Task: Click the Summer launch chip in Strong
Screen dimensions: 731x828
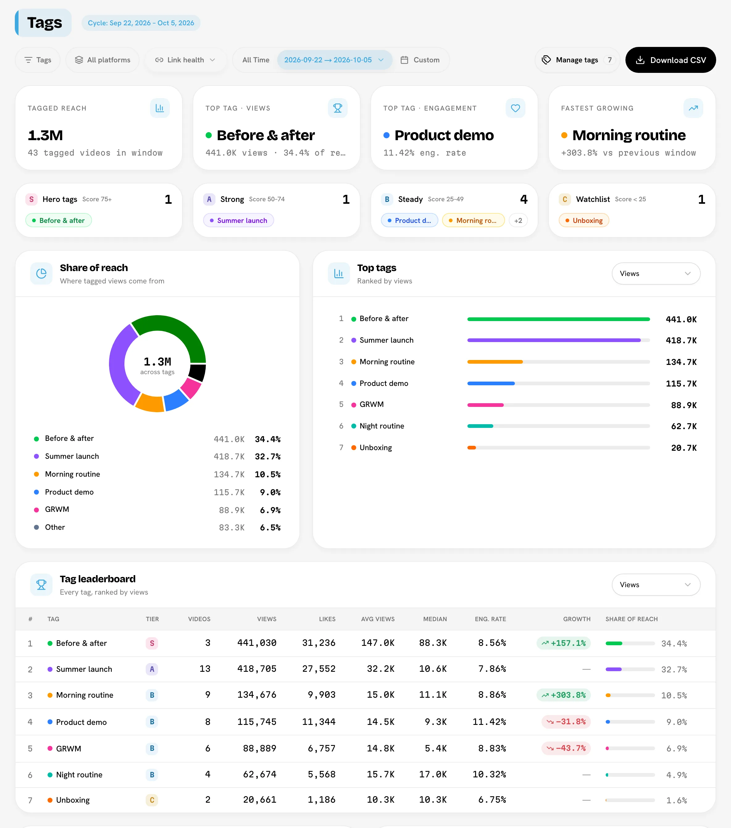Action: (x=238, y=221)
